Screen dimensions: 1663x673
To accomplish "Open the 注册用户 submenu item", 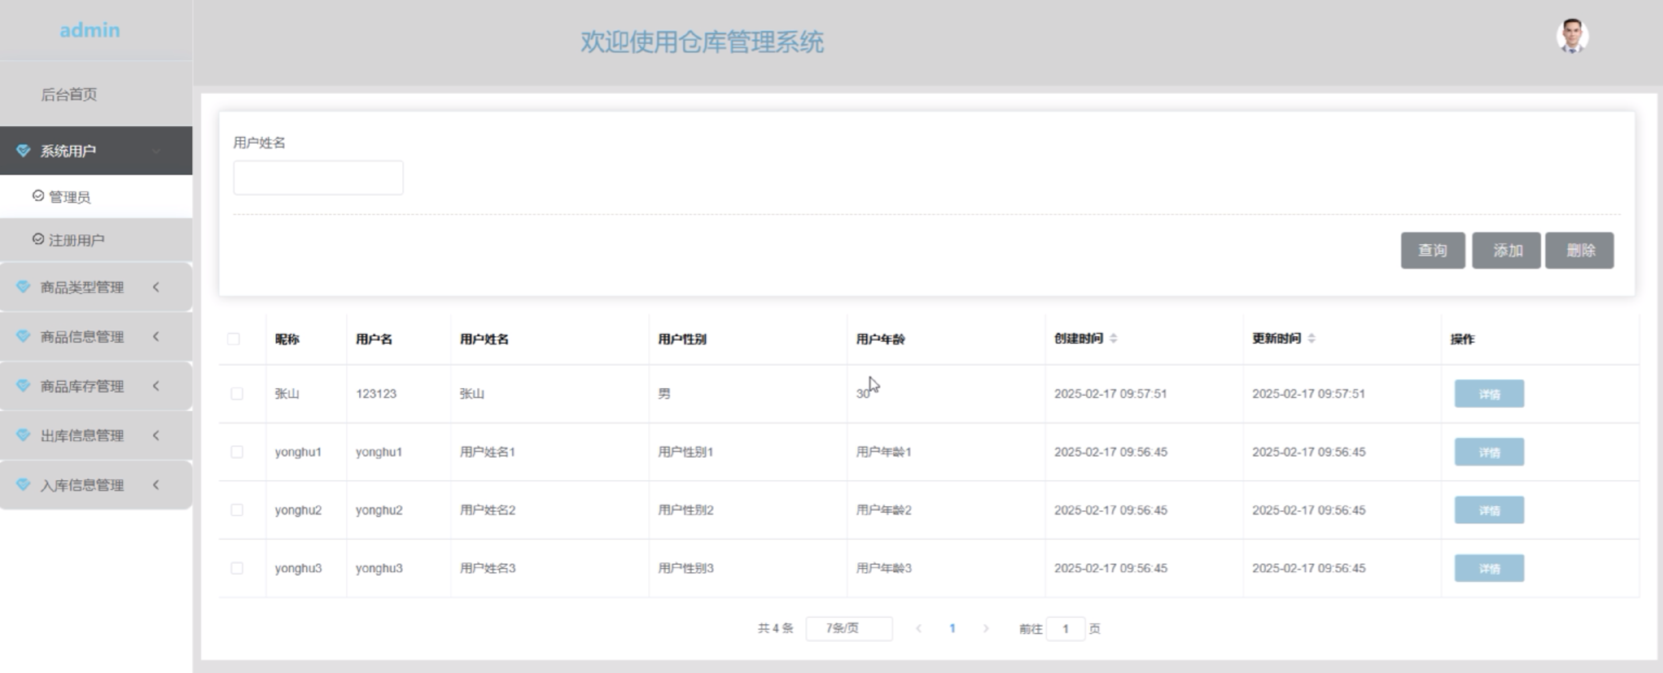I will tap(76, 240).
